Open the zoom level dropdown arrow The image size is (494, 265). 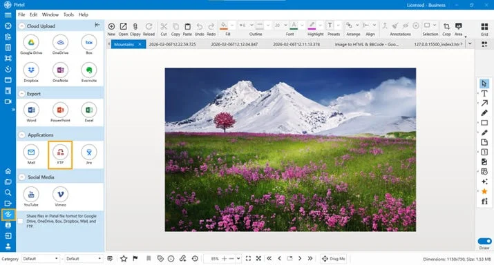(x=238, y=258)
